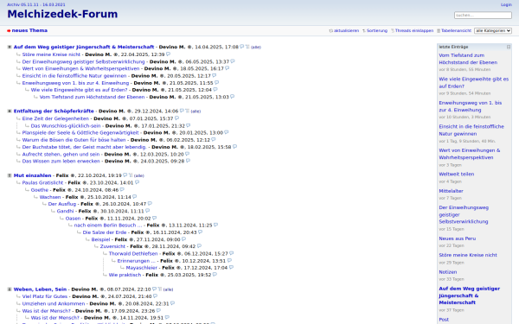Open the preview bubble for the 'Mayaschleier' post

(231, 268)
